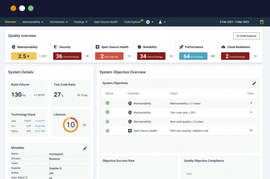The width and height of the screenshot is (270, 179).
Task: Click the Security shield icon
Action: pyautogui.click(x=56, y=47)
